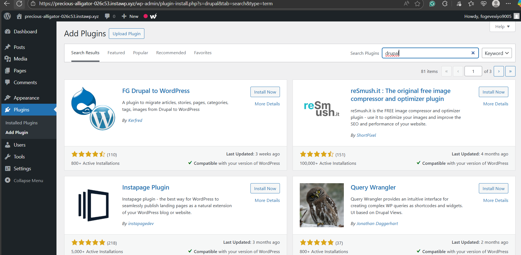This screenshot has height=255, width=521.
Task: Open the Keyword search type dropdown
Action: click(x=497, y=53)
